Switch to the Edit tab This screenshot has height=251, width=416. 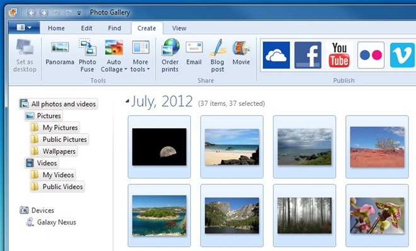click(x=86, y=28)
